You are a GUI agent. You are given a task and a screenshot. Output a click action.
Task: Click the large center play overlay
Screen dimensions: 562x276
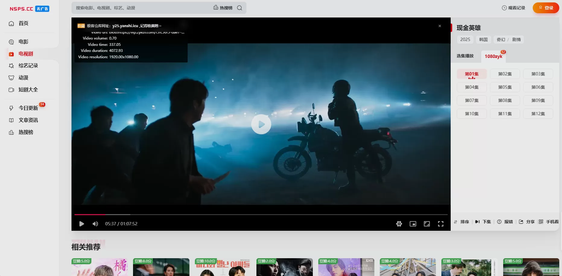261,124
